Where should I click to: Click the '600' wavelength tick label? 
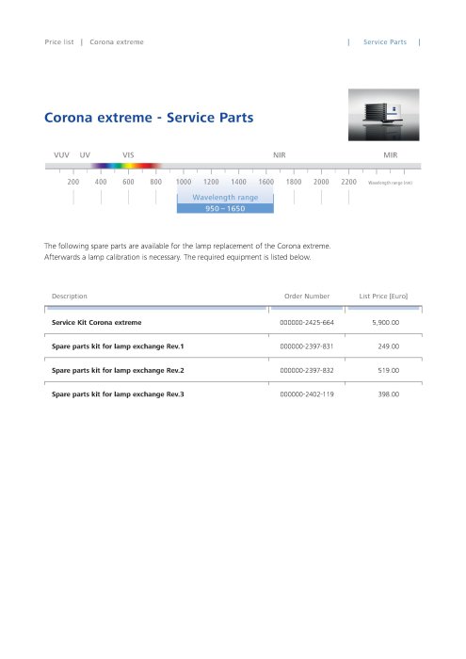128,182
